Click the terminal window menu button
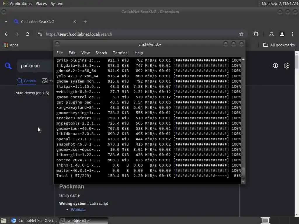The height and width of the screenshot is (224, 299). (57, 44)
